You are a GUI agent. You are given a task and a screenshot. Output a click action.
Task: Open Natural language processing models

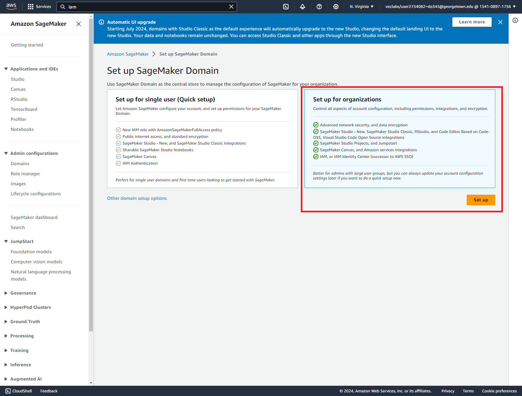pyautogui.click(x=41, y=275)
